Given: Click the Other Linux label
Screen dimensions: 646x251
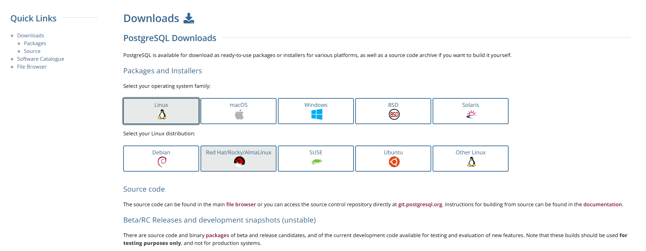Looking at the screenshot, I should 471,152.
